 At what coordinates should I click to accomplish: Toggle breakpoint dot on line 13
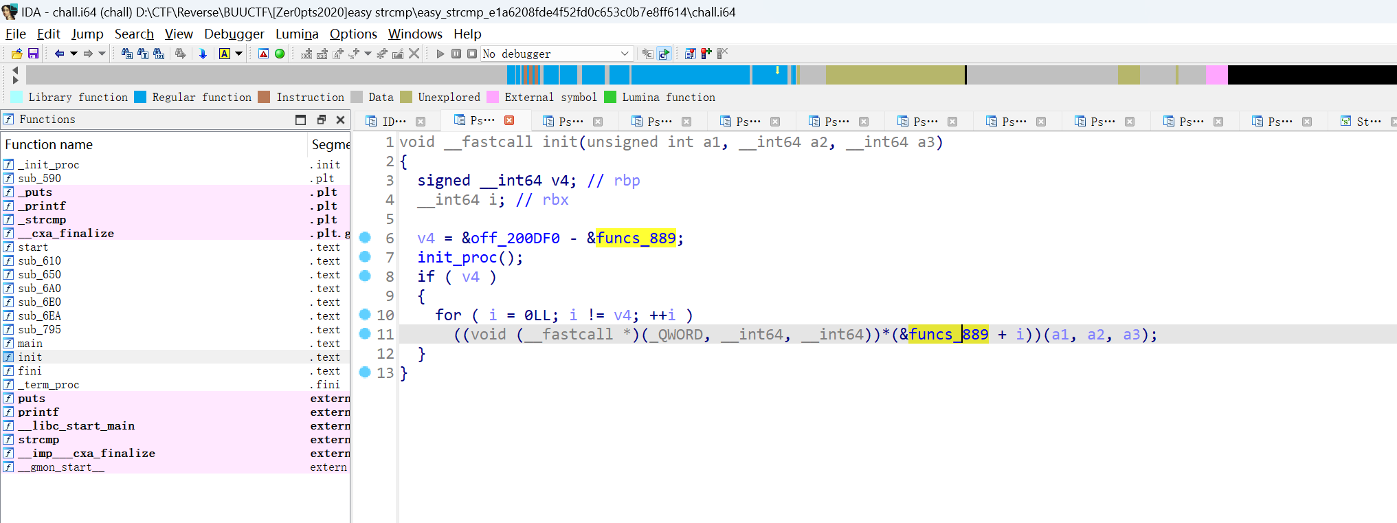pyautogui.click(x=365, y=372)
